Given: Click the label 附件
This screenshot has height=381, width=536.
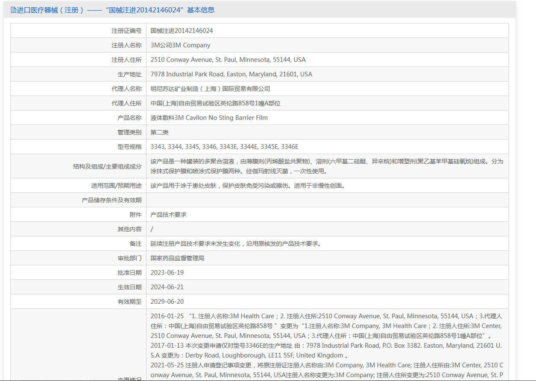Looking at the screenshot, I should tap(135, 215).
